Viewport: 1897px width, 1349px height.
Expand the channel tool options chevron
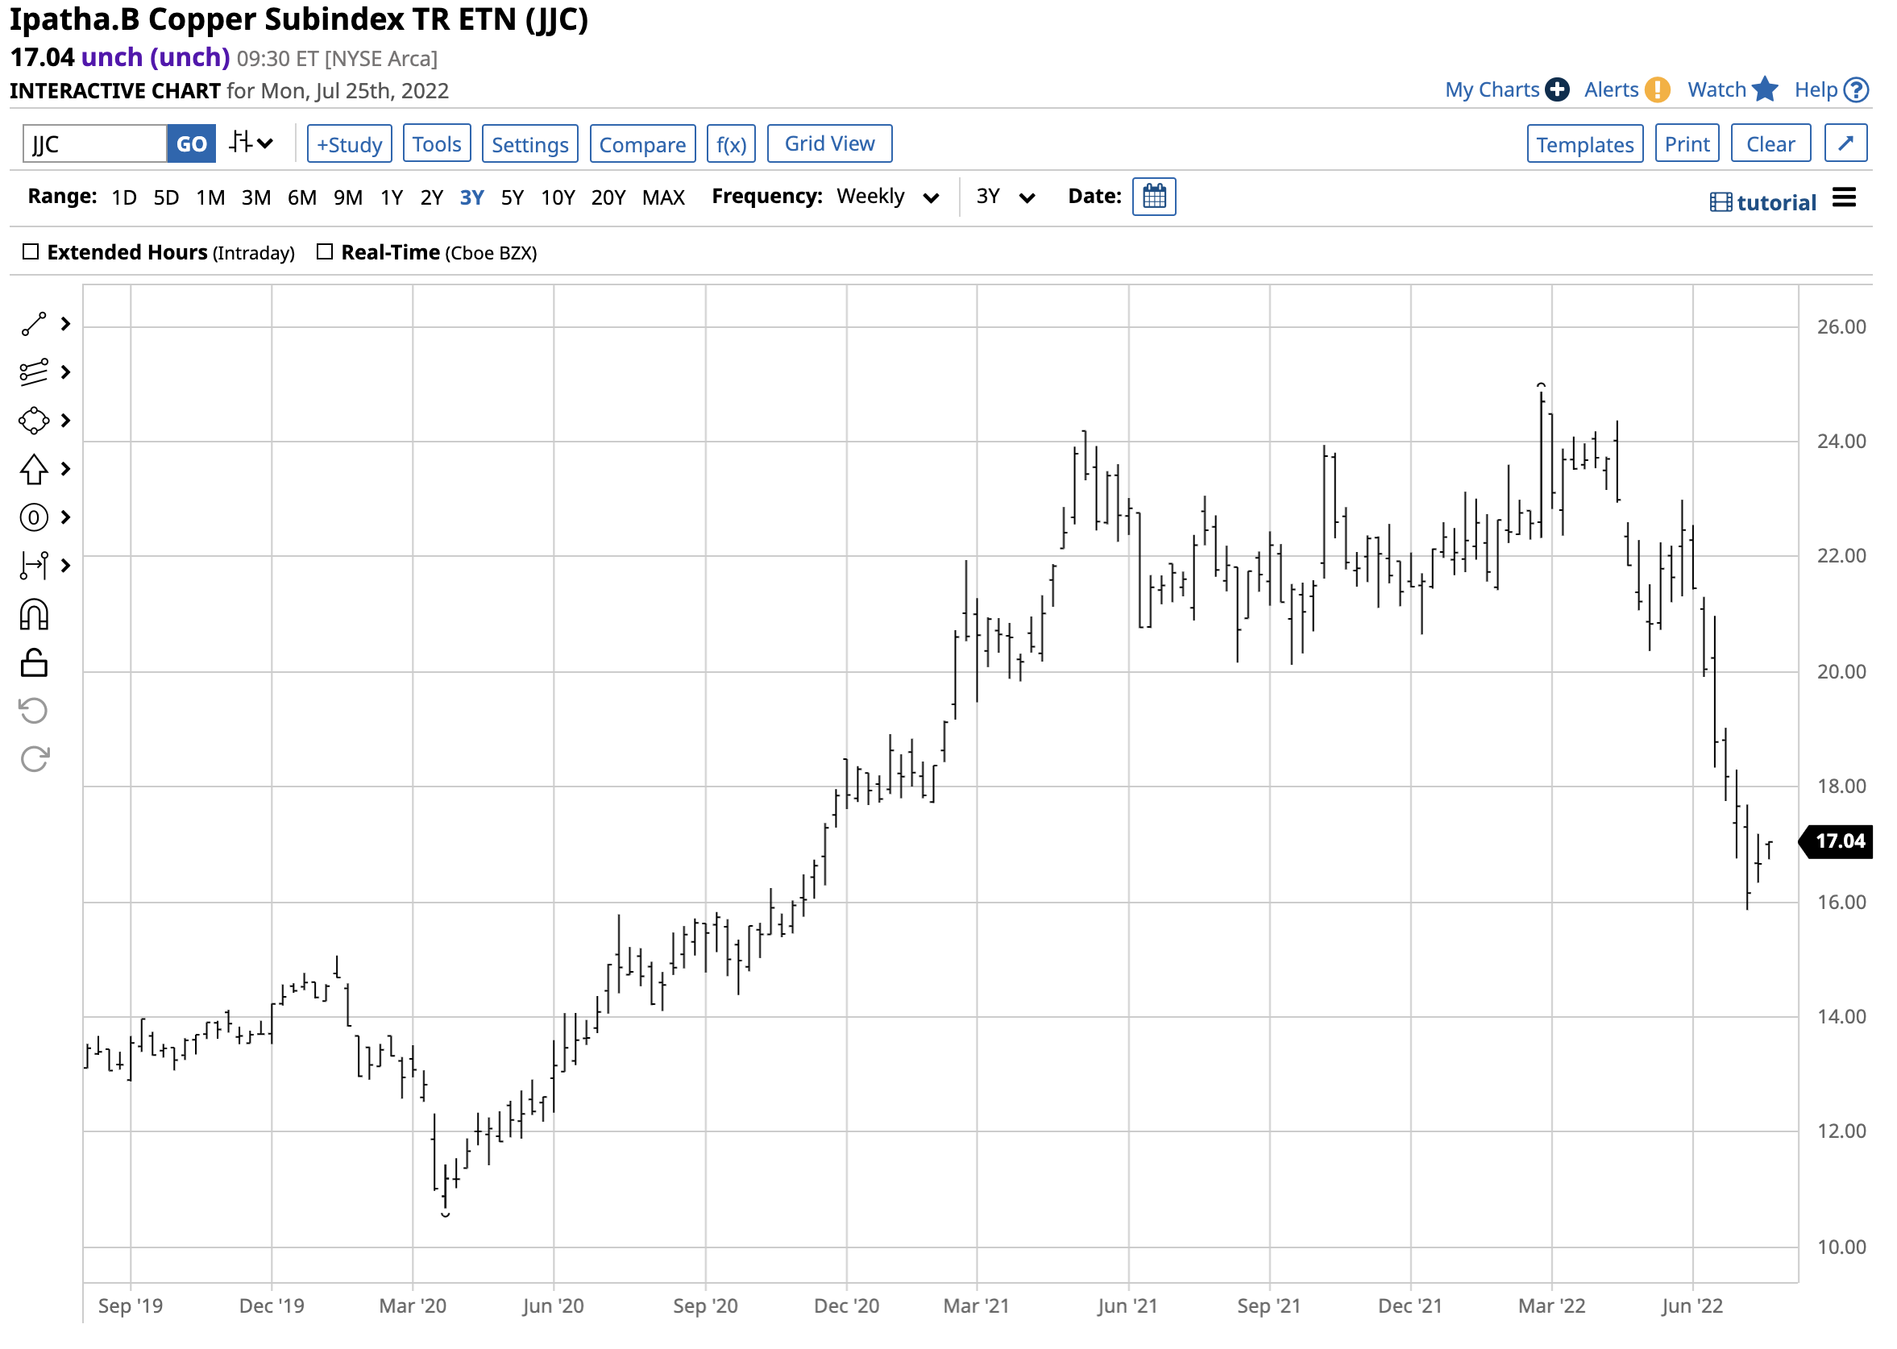pos(65,373)
